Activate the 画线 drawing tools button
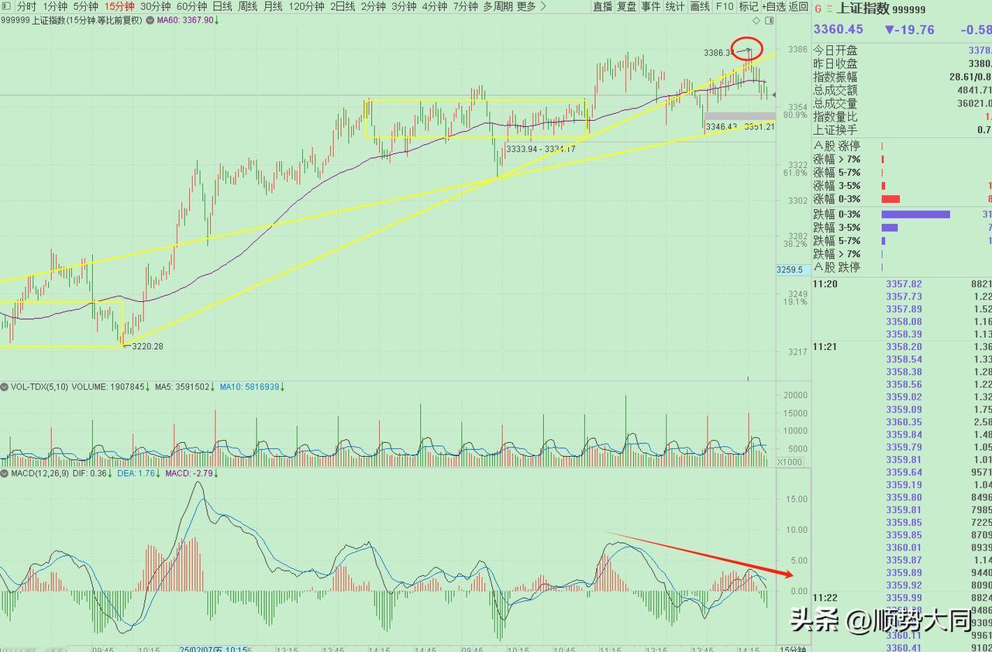Screen dimensions: 992x652 pyautogui.click(x=700, y=6)
